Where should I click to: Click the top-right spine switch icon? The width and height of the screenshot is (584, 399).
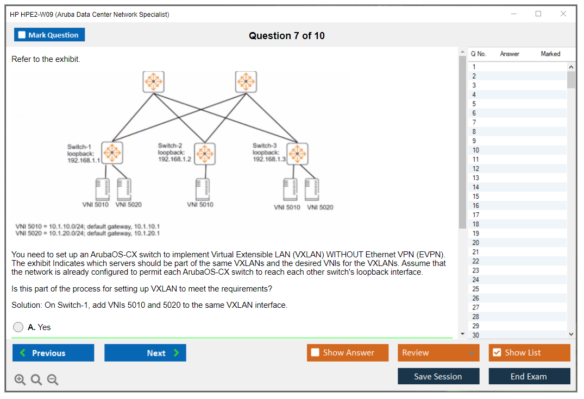coord(246,82)
